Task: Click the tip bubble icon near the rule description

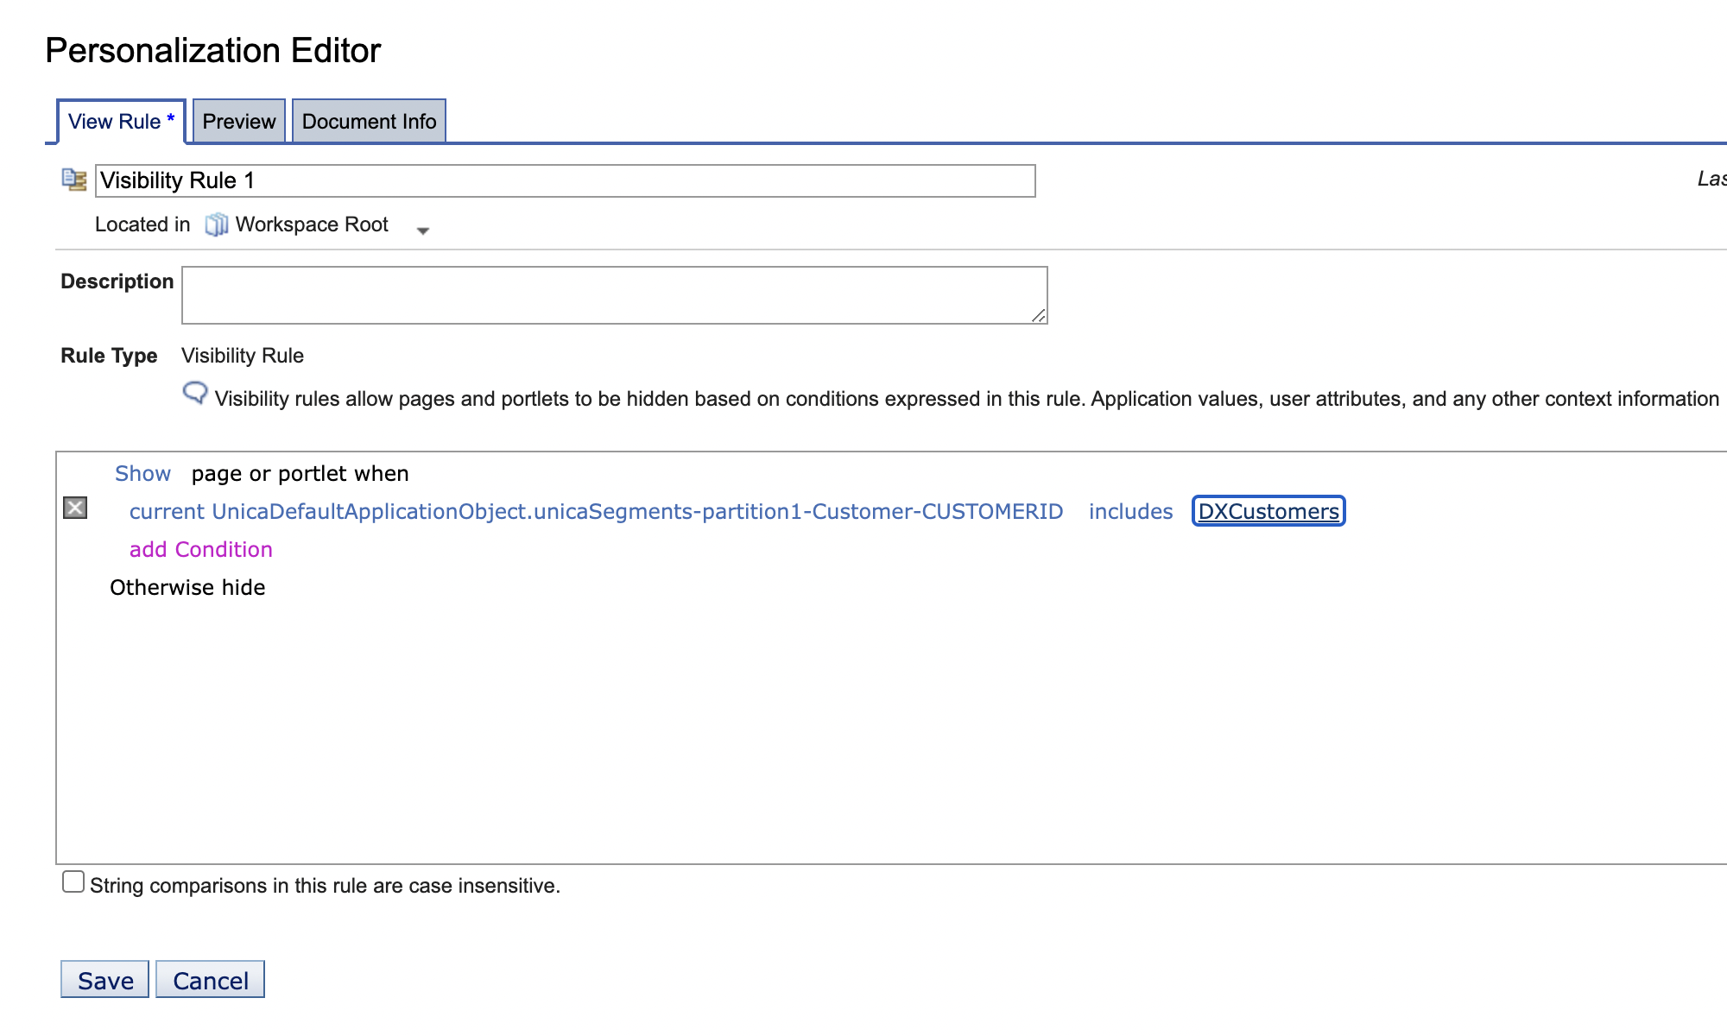Action: 195,394
